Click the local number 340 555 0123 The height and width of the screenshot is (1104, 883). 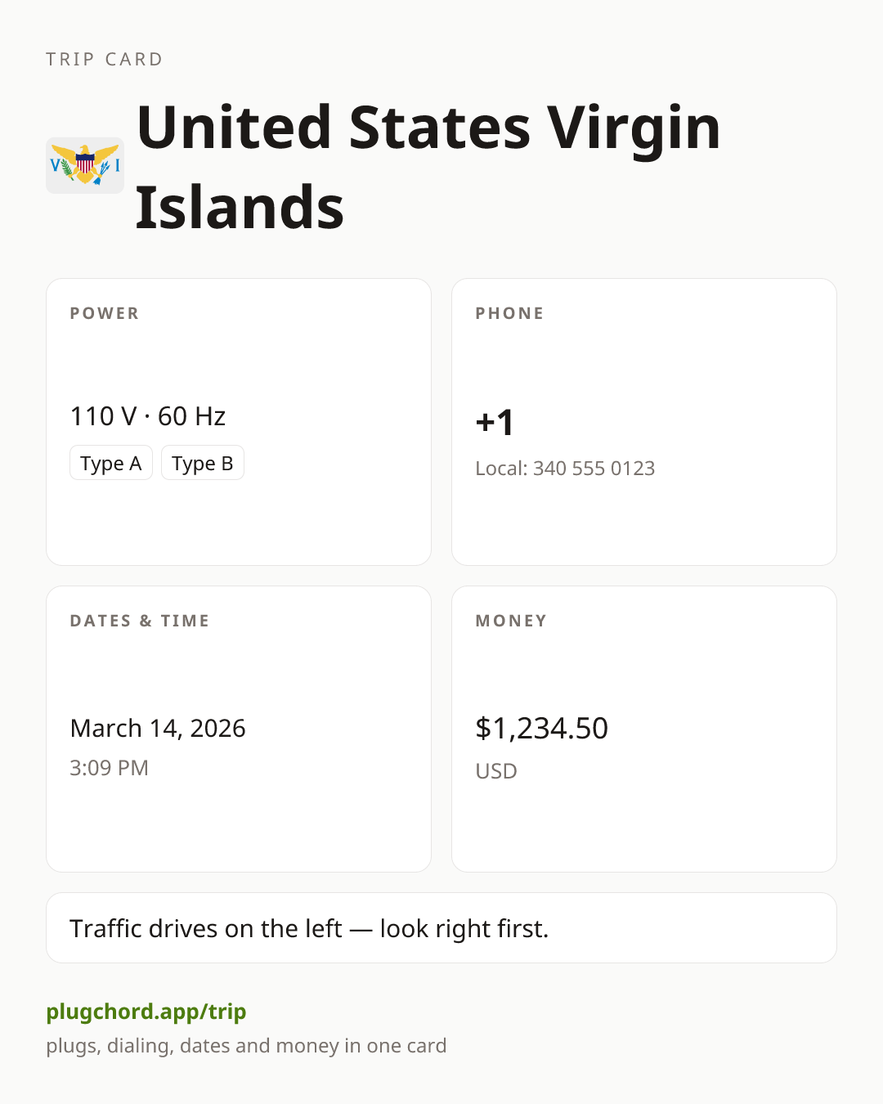click(594, 469)
